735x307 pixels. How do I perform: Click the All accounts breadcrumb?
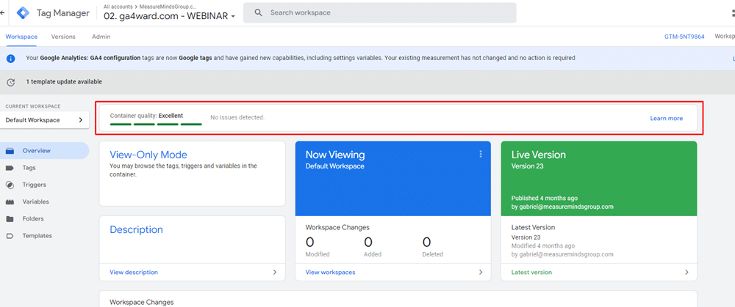[x=117, y=7]
